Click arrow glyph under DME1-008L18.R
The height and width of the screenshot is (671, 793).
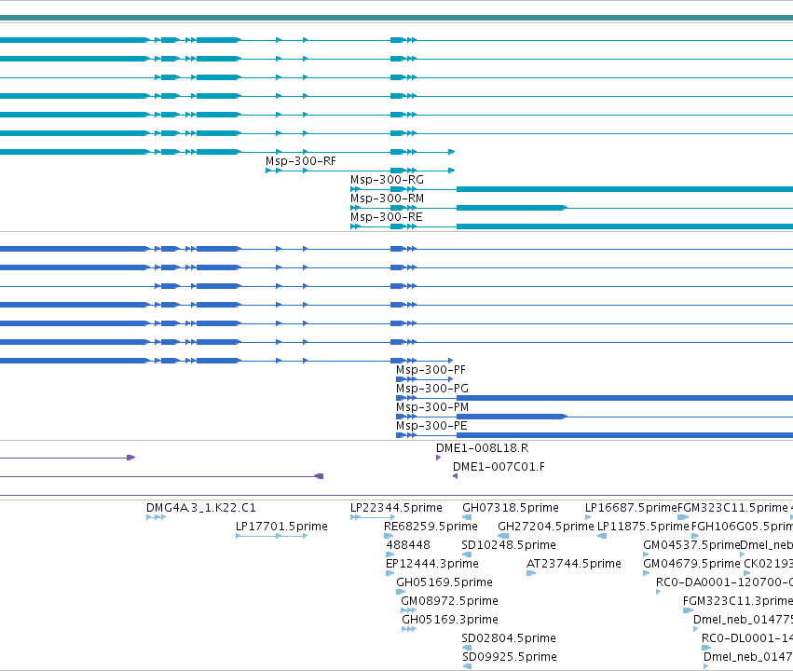[439, 458]
